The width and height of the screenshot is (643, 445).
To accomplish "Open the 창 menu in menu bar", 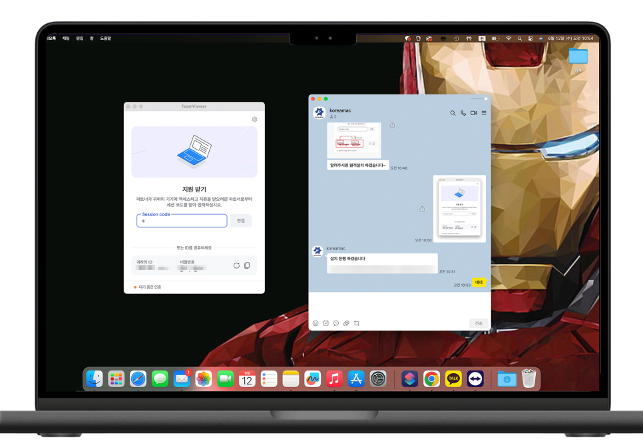I will 92,38.
